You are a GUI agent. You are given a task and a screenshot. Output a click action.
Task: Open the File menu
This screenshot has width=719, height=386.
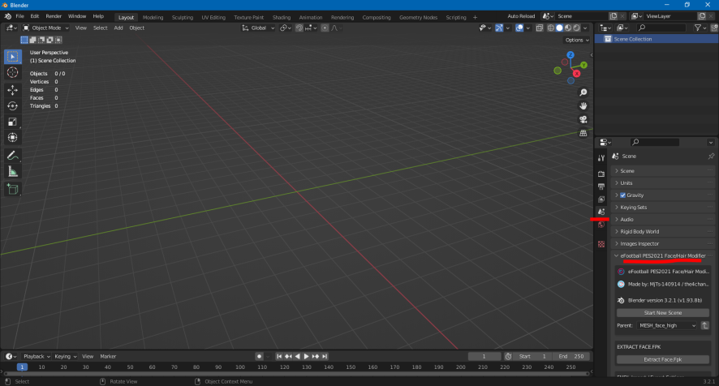19,16
